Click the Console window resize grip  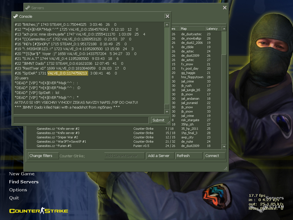click(x=168, y=123)
